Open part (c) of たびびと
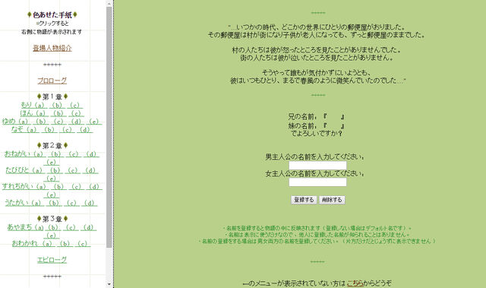This screenshot has height=288, width=486. point(73,170)
